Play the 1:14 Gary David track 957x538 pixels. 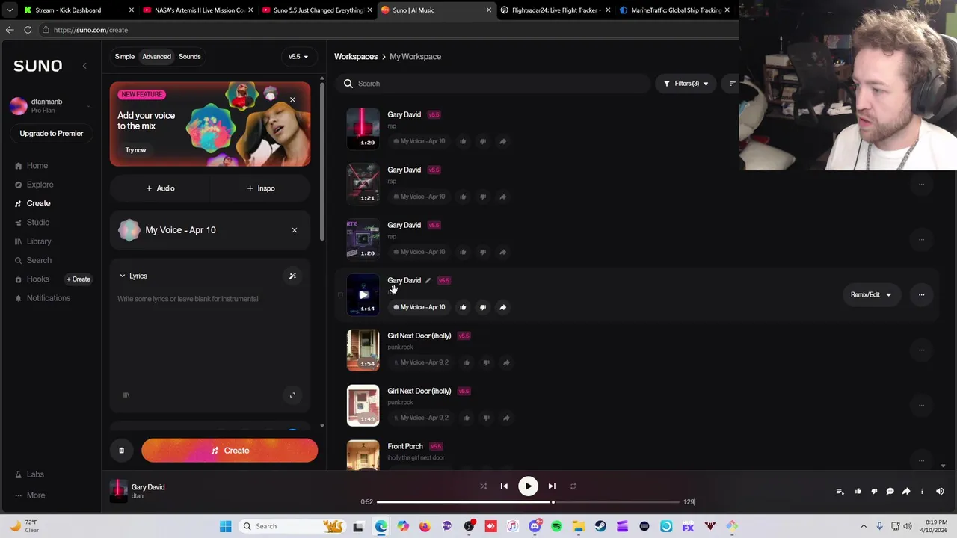coord(363,294)
